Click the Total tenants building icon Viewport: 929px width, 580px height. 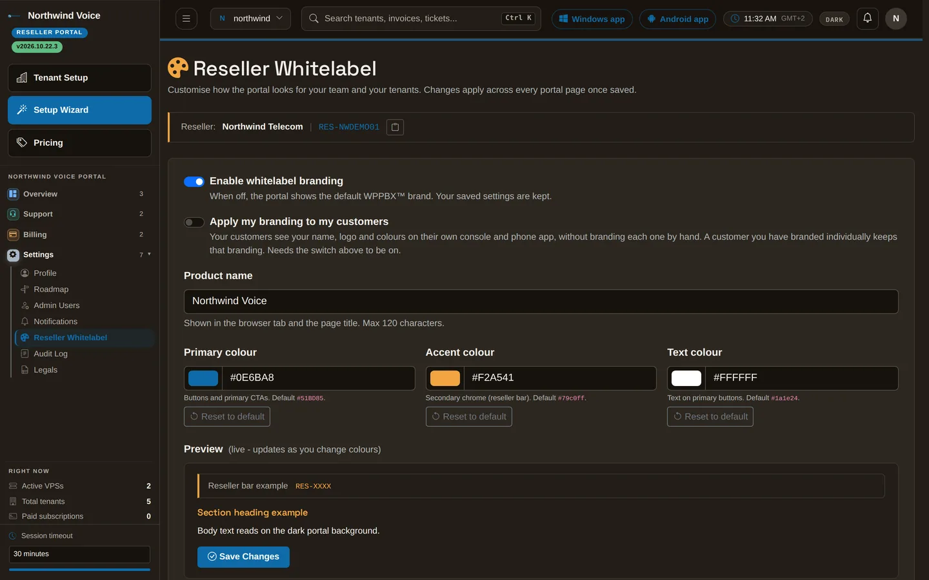[x=13, y=501]
